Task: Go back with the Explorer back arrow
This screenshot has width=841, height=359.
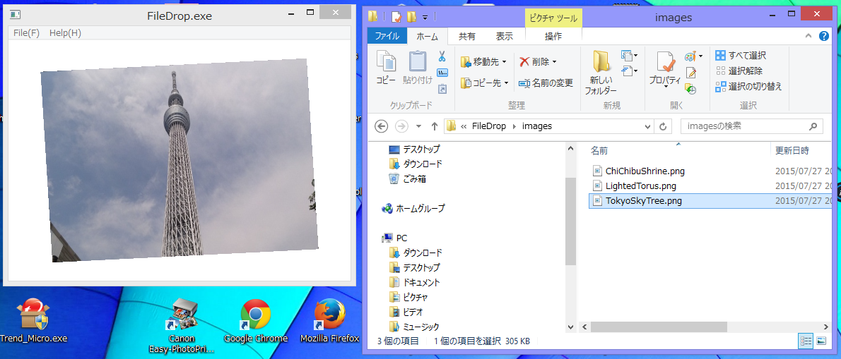Action: point(381,126)
